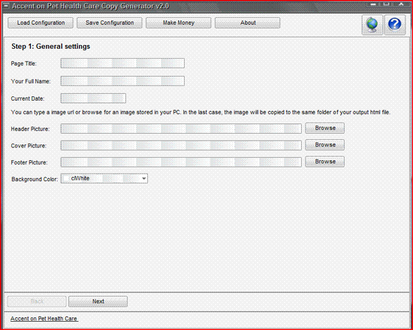This screenshot has width=413, height=330.
Task: Open the window system menu icon
Action: pyautogui.click(x=6, y=6)
